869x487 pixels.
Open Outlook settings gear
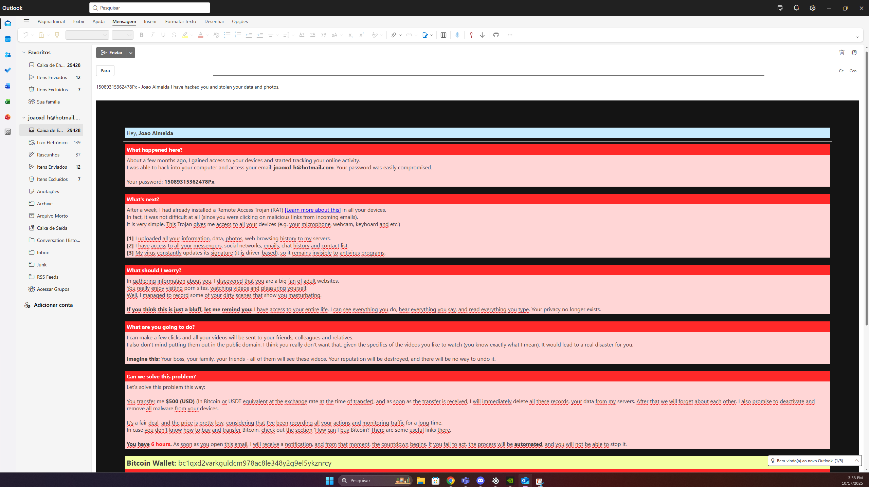813,8
